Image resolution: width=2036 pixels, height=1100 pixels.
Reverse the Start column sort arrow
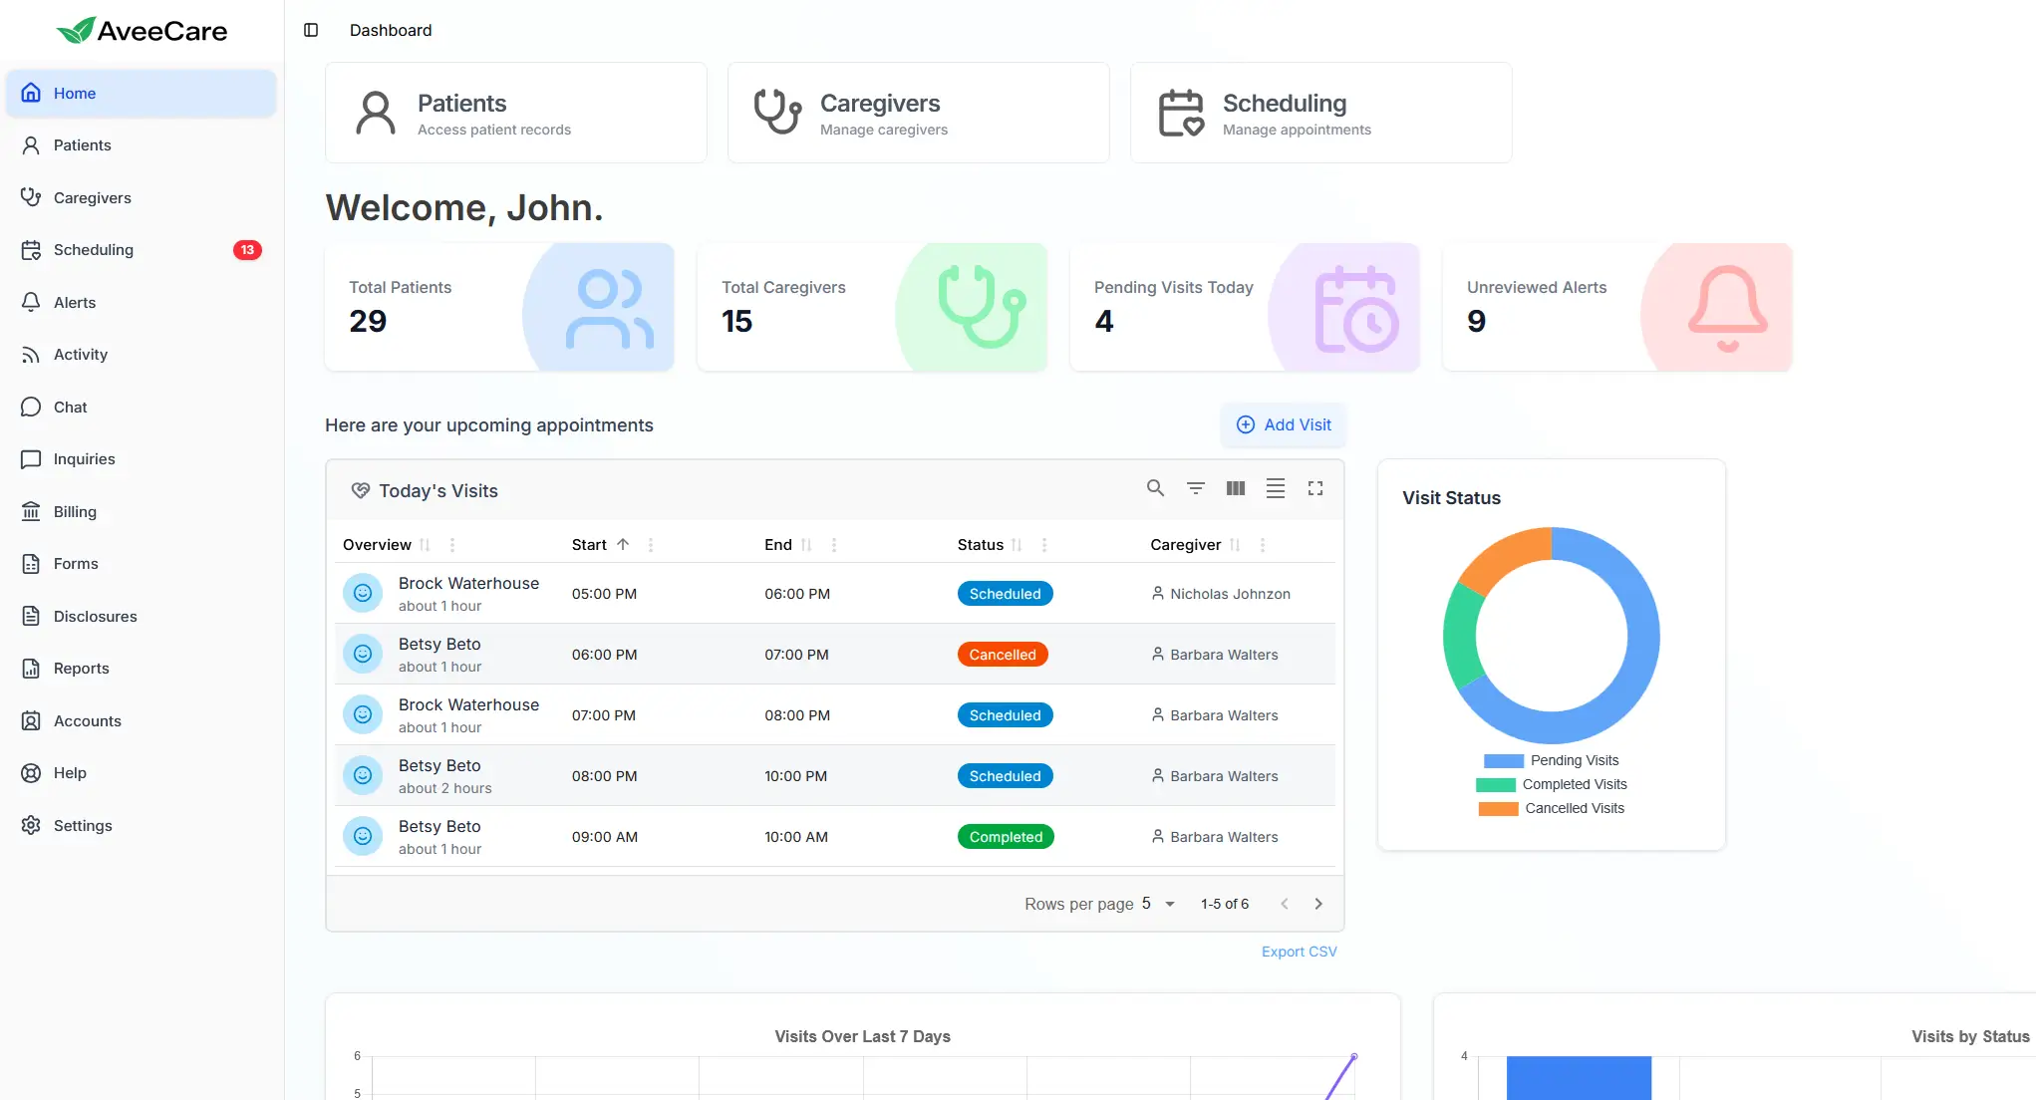coord(624,544)
